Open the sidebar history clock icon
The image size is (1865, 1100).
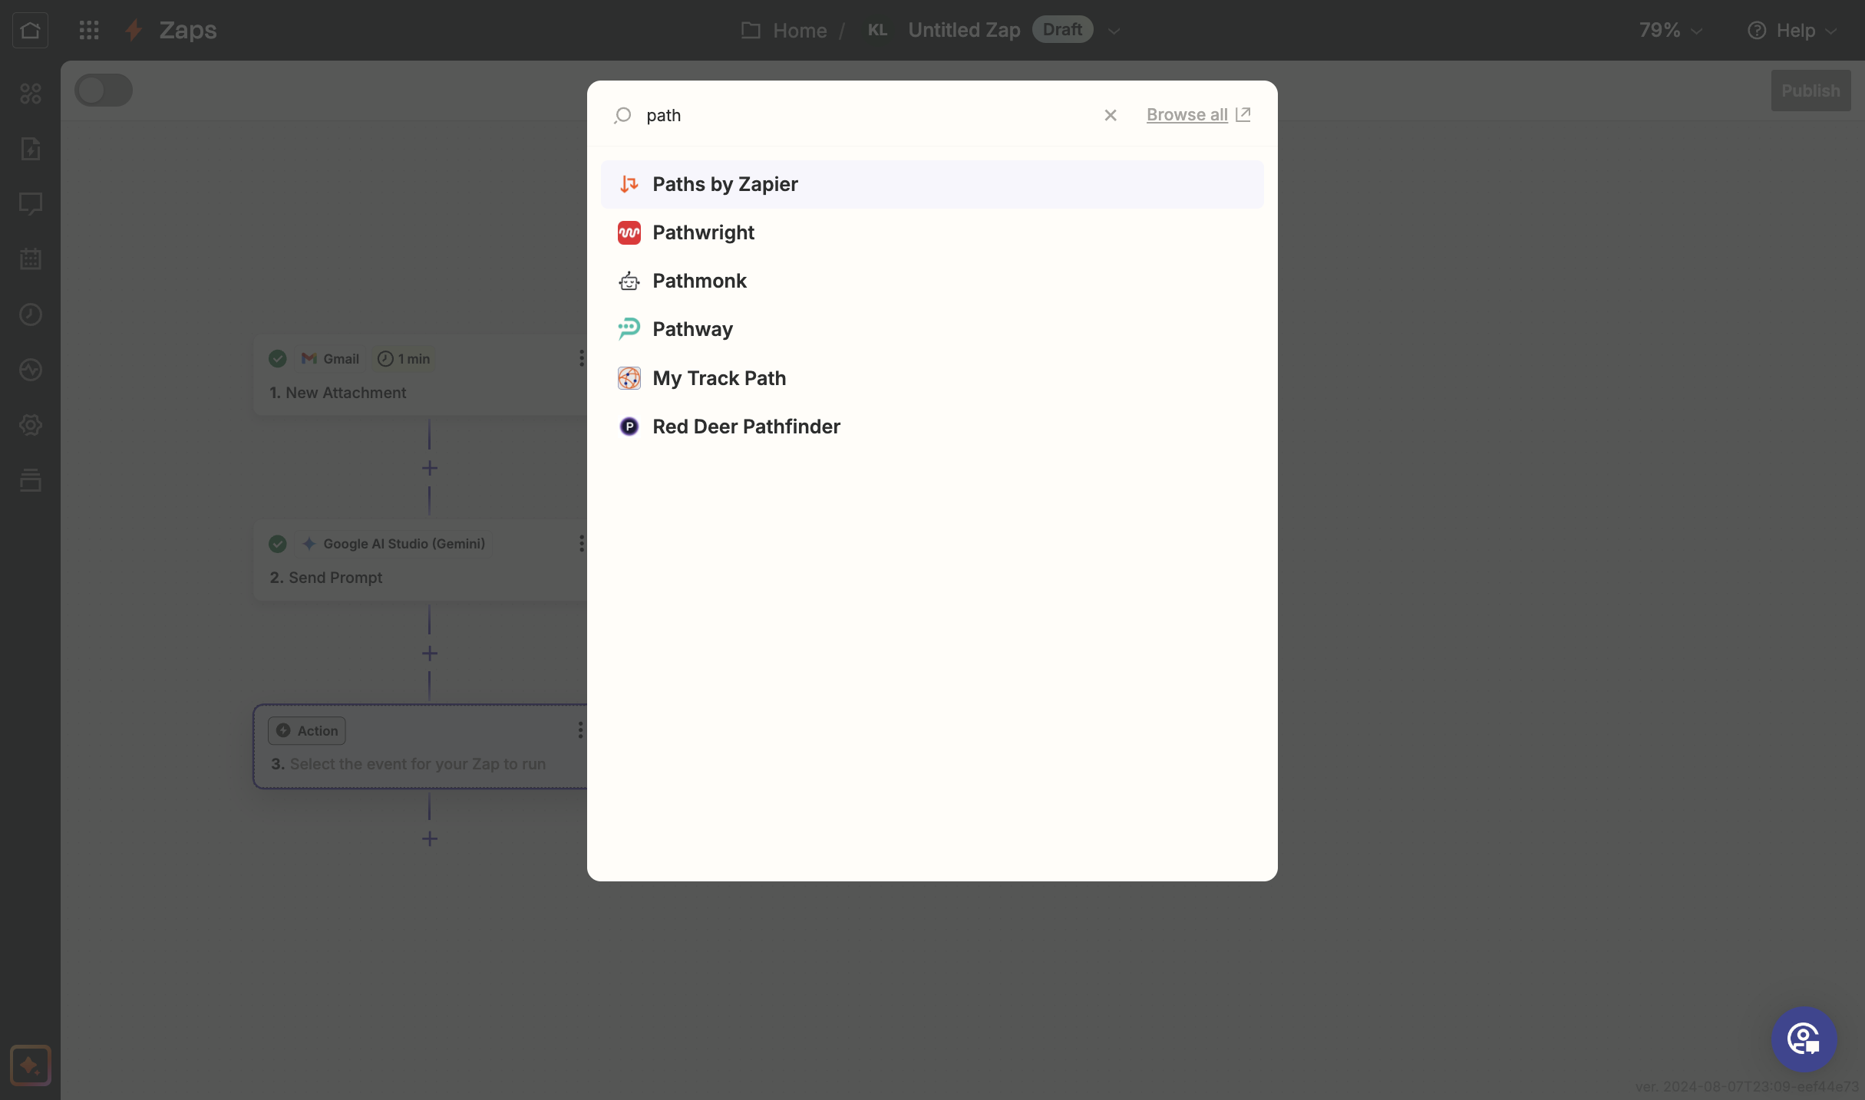click(x=30, y=315)
